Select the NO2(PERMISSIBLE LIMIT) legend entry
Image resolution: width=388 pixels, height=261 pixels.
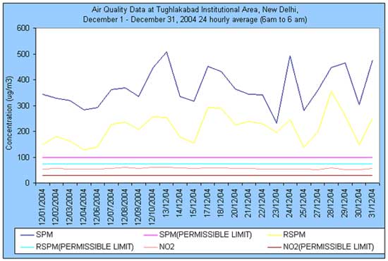(321, 247)
